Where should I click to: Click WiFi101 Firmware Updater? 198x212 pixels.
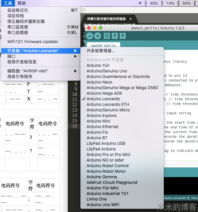[32, 42]
